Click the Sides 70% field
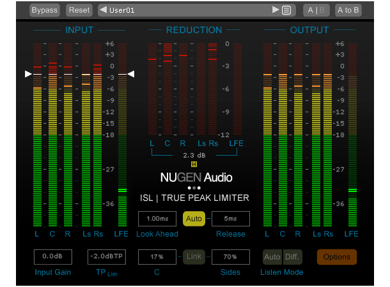 point(231,257)
